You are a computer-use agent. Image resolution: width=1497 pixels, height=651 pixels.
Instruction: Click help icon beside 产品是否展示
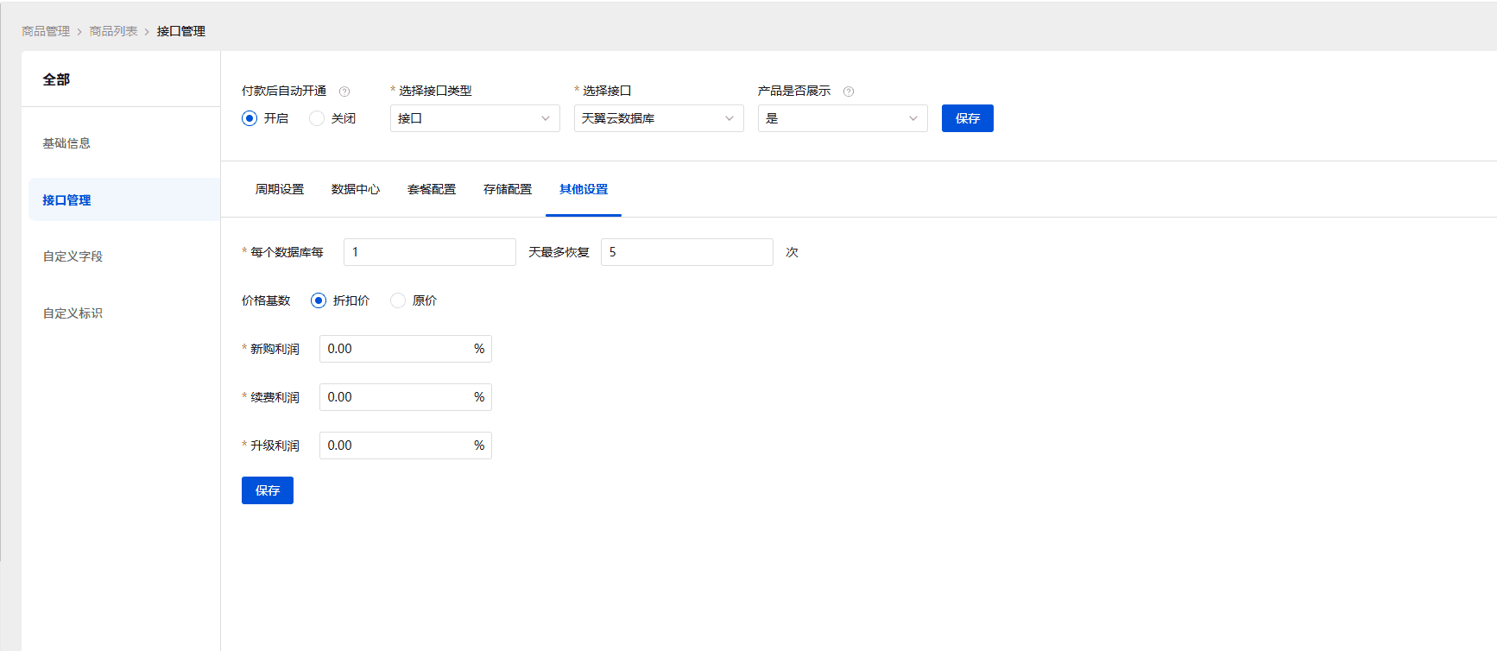pyautogui.click(x=849, y=92)
